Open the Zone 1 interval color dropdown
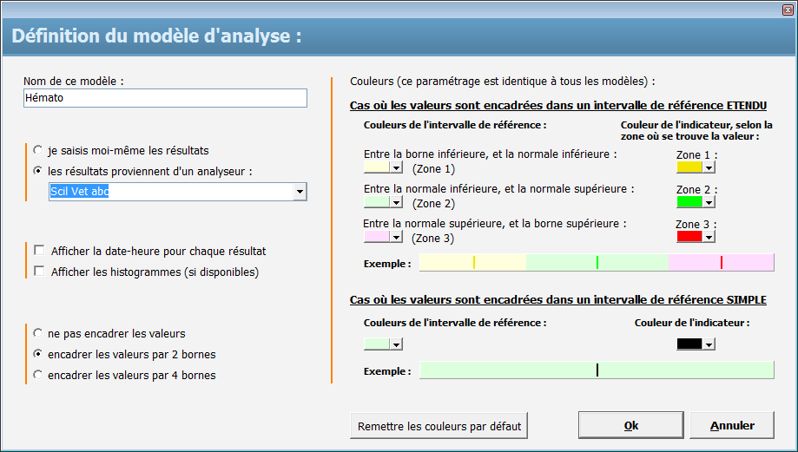The image size is (798, 452). (396, 169)
